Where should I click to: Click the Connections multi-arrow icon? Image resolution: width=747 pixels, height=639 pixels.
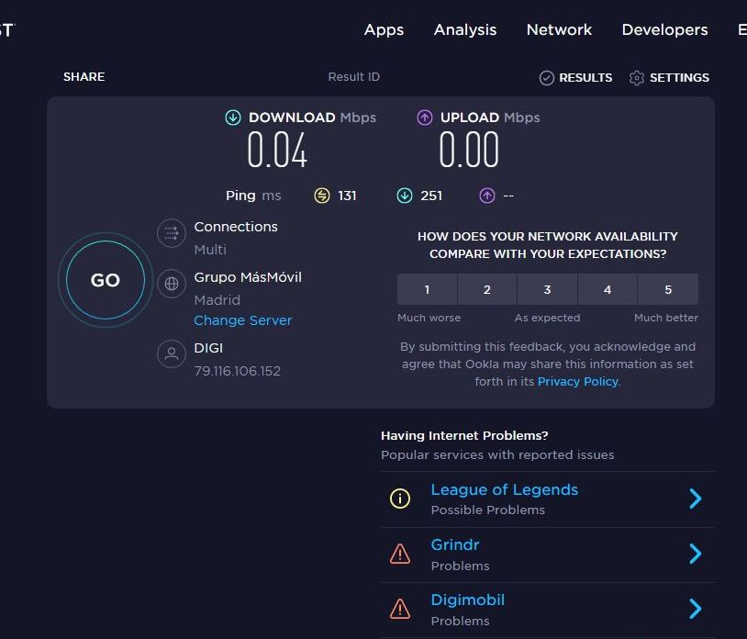171,233
